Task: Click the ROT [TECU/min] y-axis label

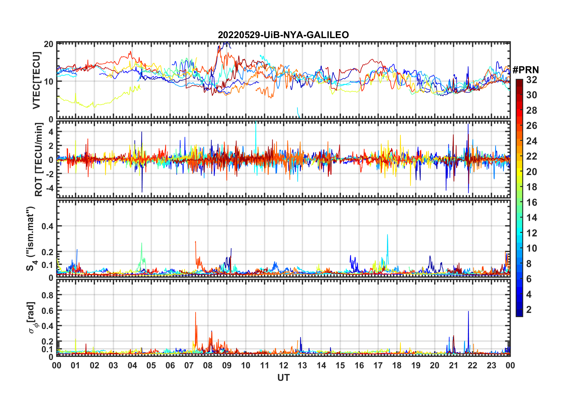Action: tap(38, 160)
